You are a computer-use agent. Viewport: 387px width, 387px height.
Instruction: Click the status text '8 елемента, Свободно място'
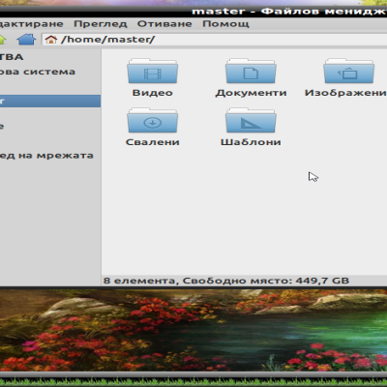coord(226,281)
